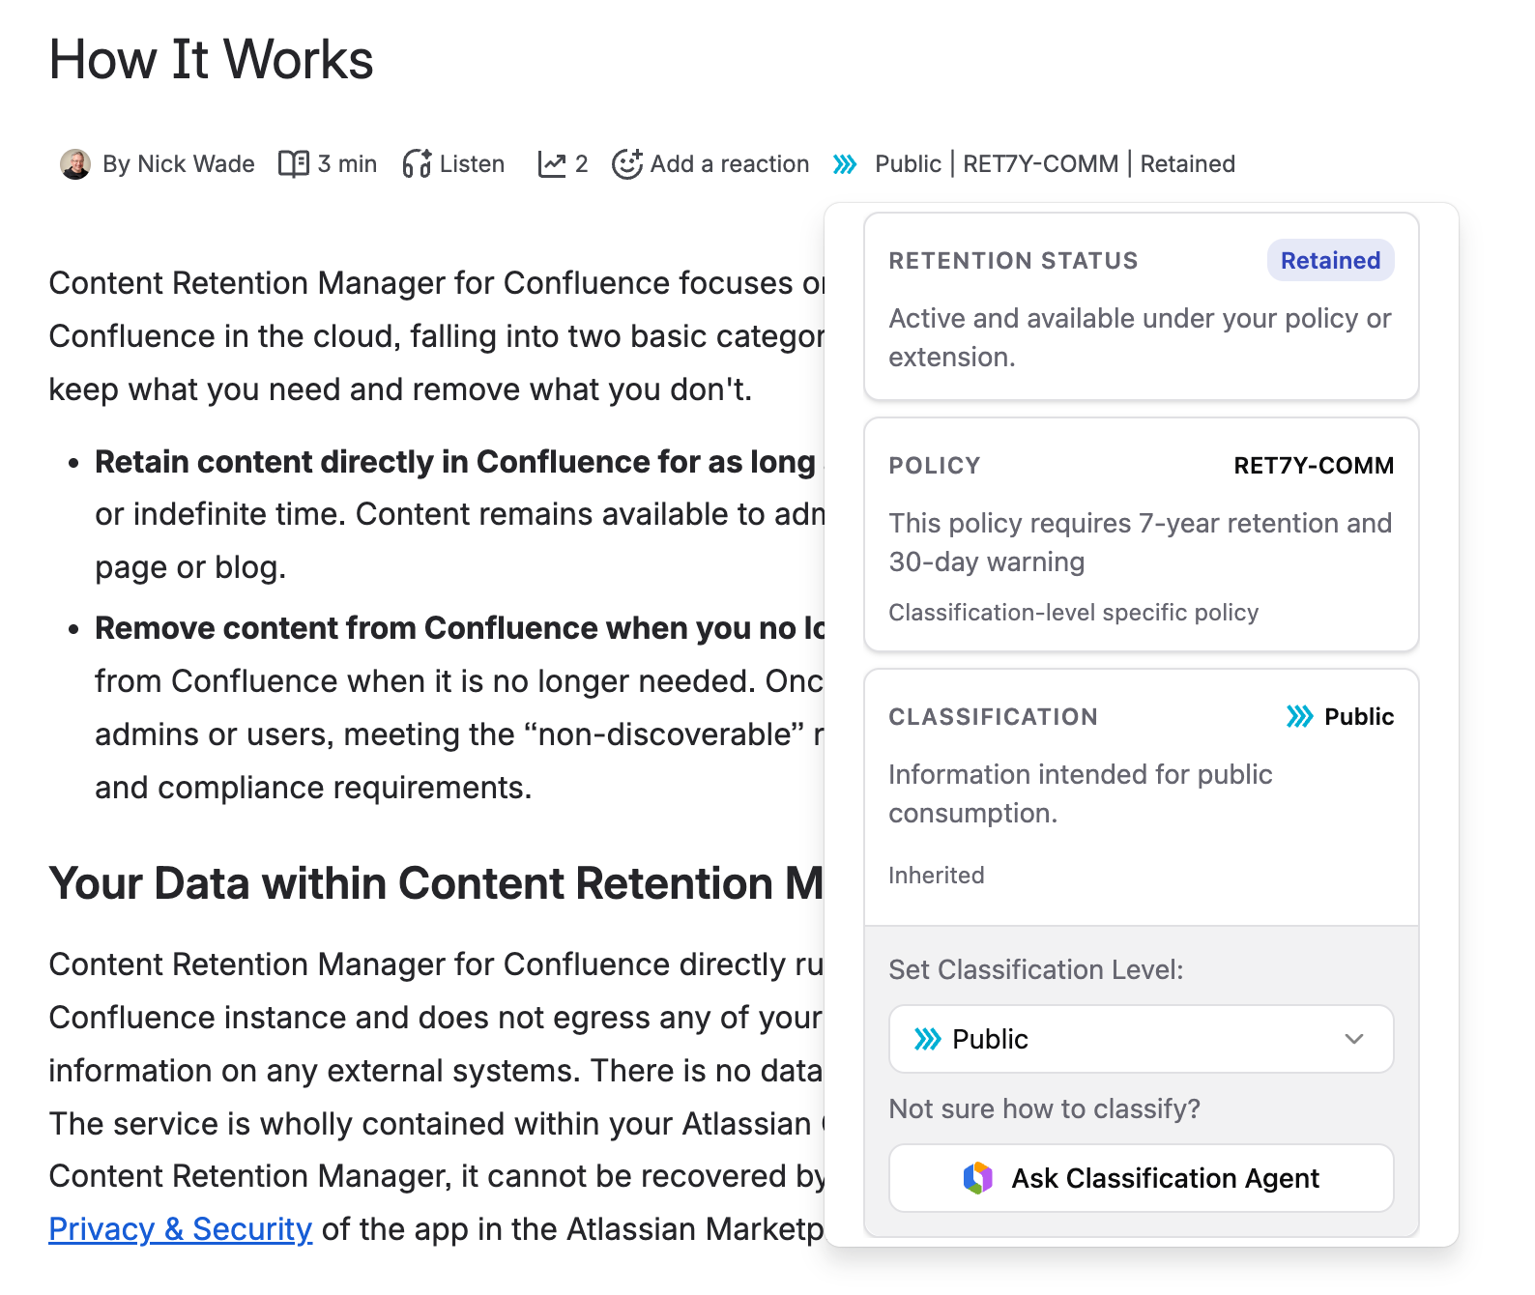Click 'Classification-level specific policy' text
The height and width of the screenshot is (1295, 1535).
[1074, 613]
